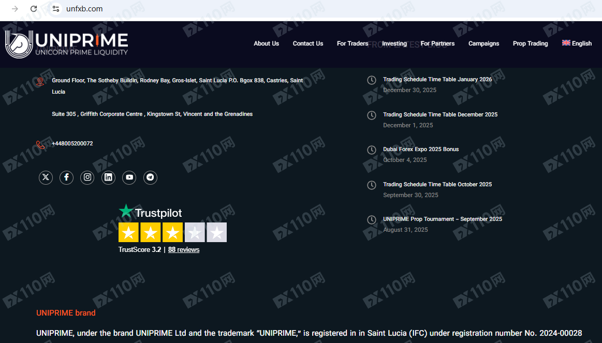Open the X (Twitter) social icon
The image size is (602, 343).
pos(46,177)
